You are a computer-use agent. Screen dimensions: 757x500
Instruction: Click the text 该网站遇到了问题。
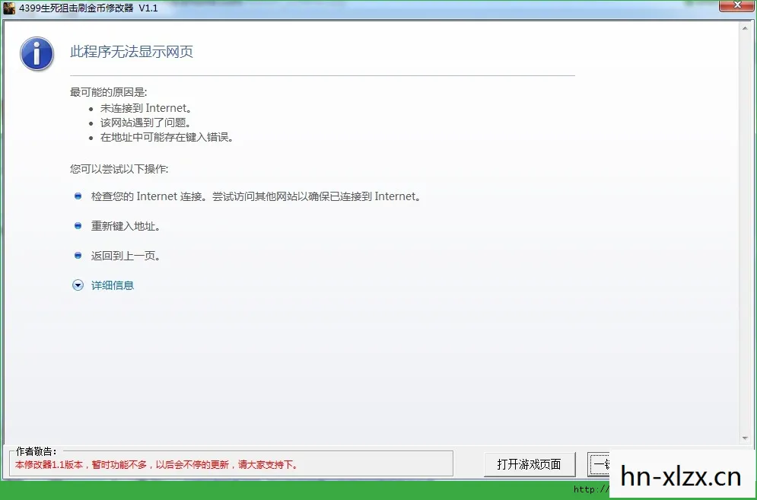[146, 123]
